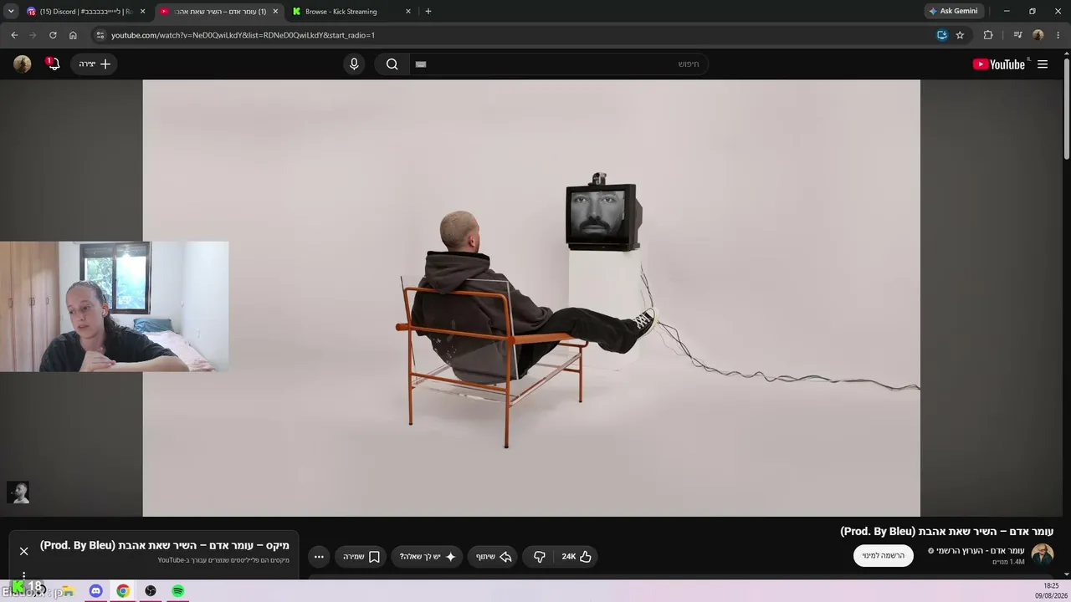Image resolution: width=1071 pixels, height=602 pixels.
Task: Dislike the video with thumbs down
Action: (x=540, y=557)
